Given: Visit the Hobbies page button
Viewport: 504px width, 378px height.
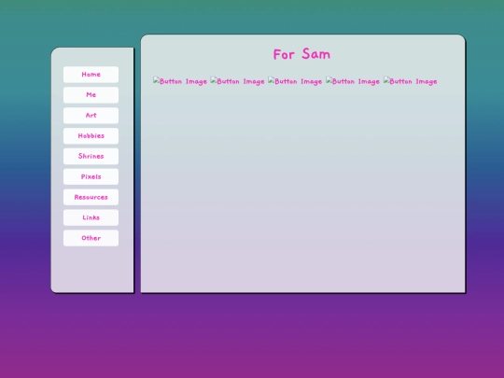Looking at the screenshot, I should (x=91, y=136).
